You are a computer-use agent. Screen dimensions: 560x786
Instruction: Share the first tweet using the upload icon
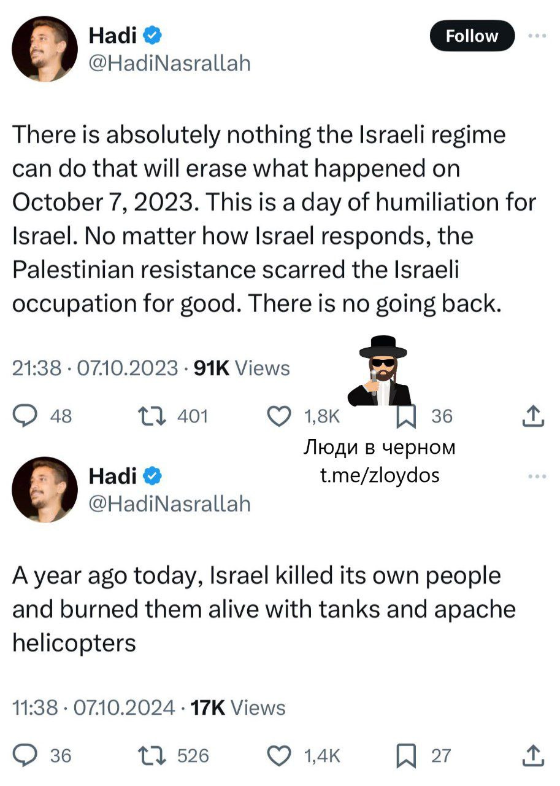point(533,416)
